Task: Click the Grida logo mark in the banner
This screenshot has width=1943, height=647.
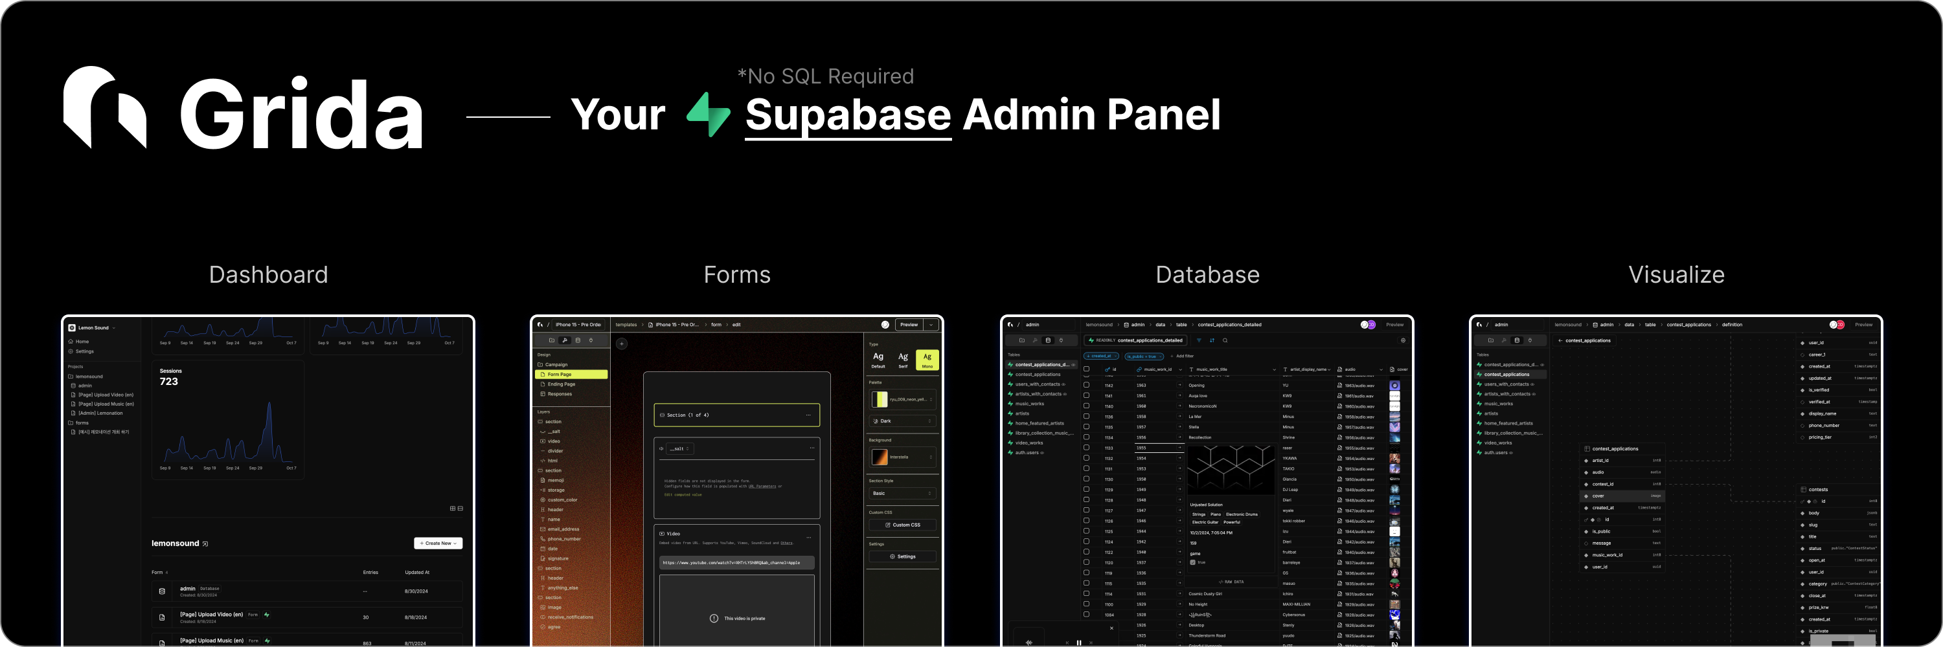Action: click(104, 107)
